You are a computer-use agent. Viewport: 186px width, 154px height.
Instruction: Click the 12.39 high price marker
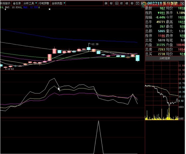pos(94,44)
